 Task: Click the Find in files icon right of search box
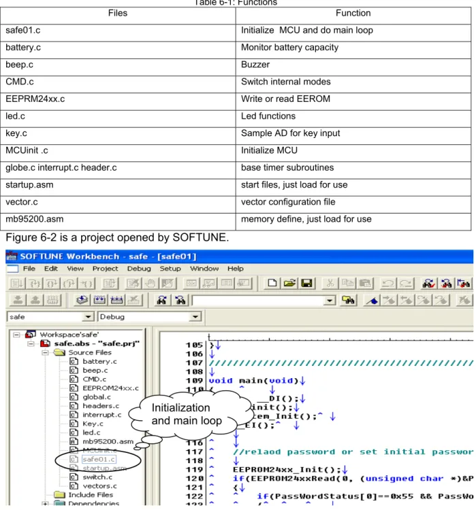(349, 300)
